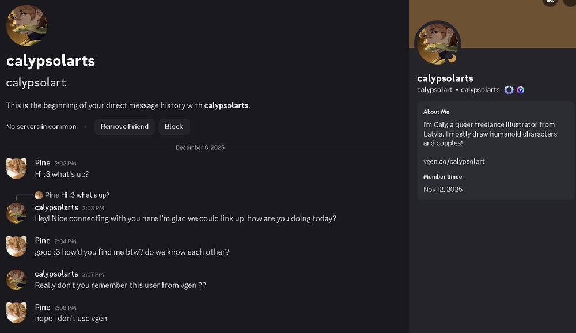Open the profile panel avatar picture
Image resolution: width=576 pixels, height=333 pixels.
438,43
